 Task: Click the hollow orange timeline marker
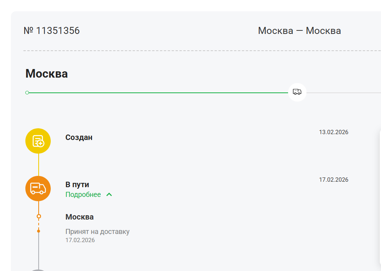tap(38, 216)
